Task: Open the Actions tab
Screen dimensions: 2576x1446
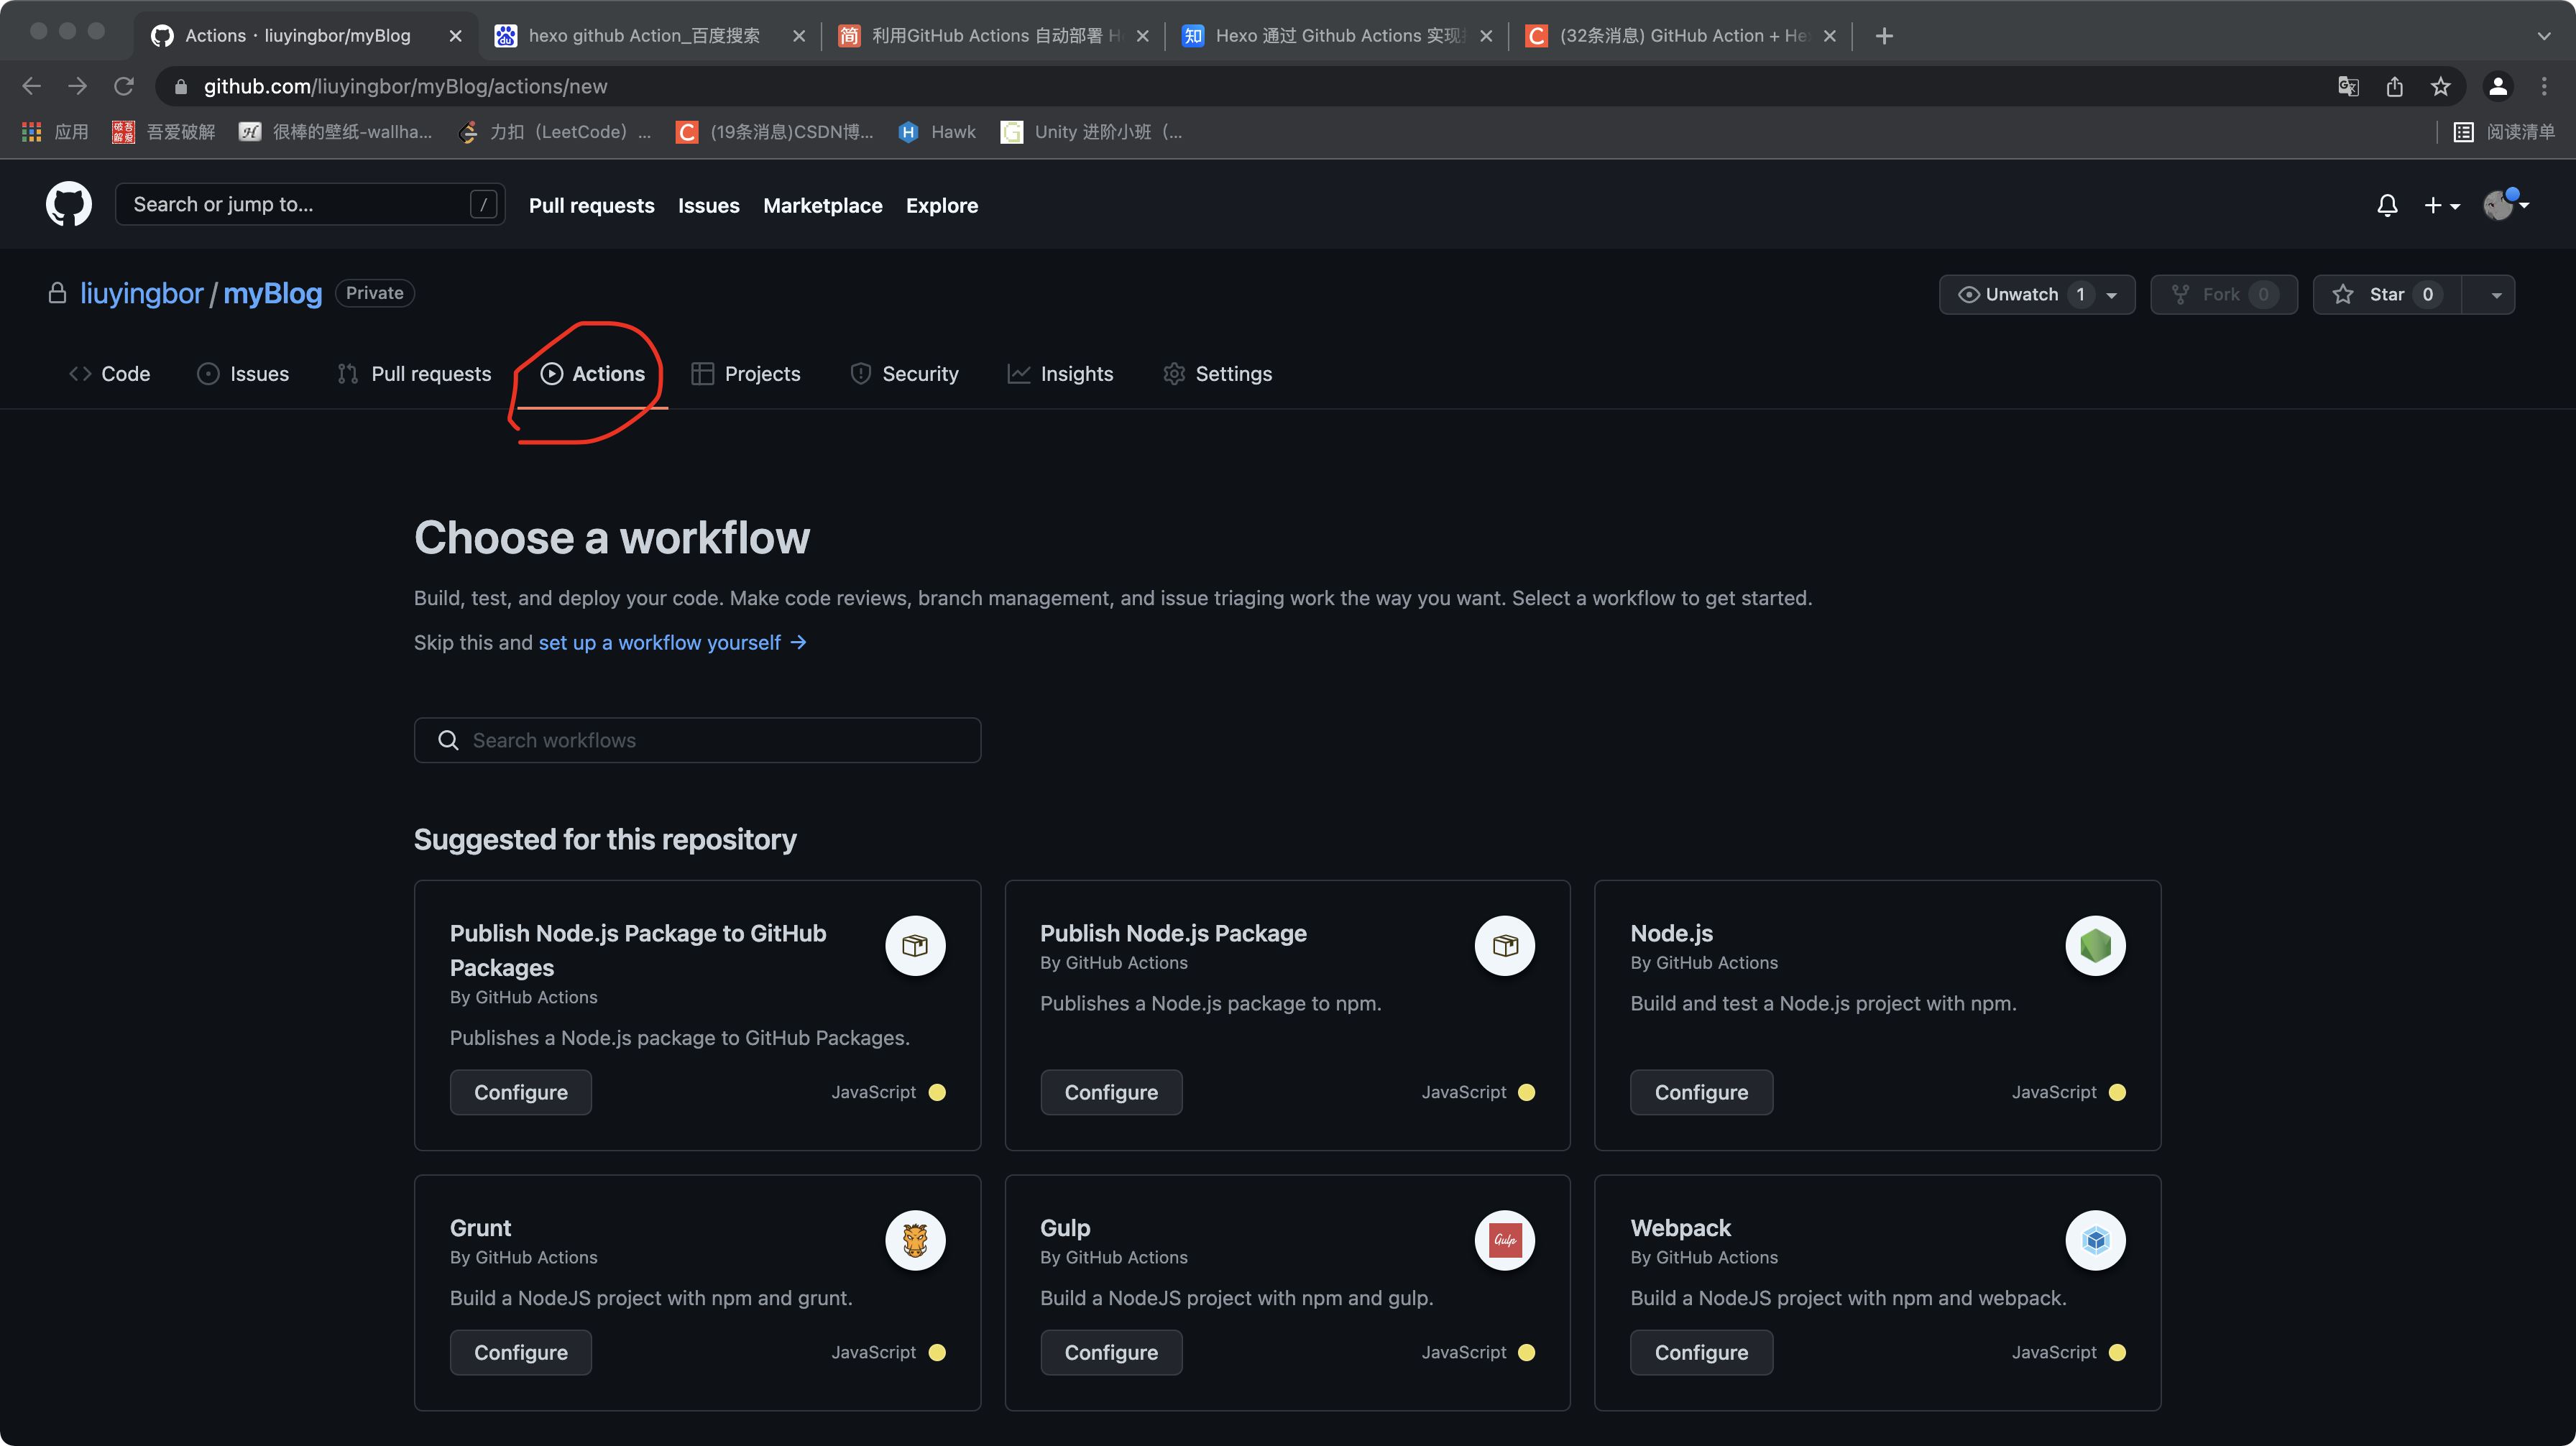Action: click(593, 374)
